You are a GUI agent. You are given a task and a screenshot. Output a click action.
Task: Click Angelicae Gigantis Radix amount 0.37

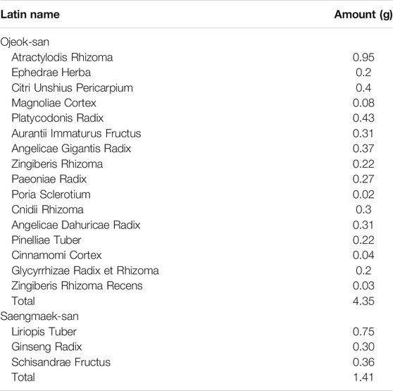point(363,149)
